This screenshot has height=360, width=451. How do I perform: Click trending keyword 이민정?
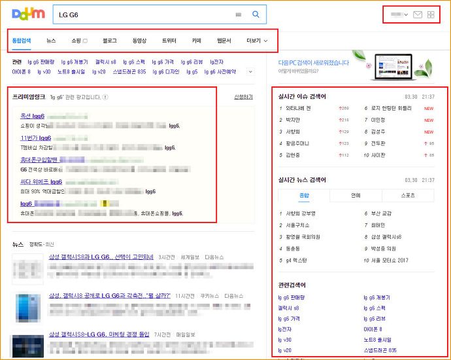tap(378, 120)
